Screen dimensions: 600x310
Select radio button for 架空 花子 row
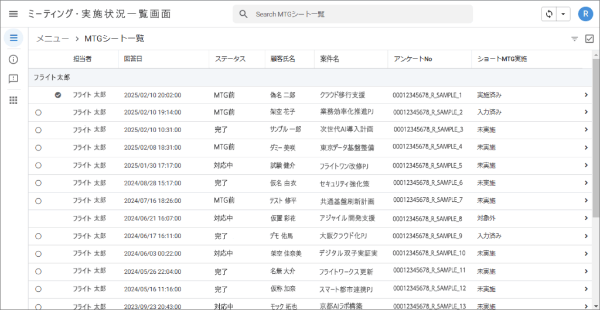pyautogui.click(x=38, y=112)
